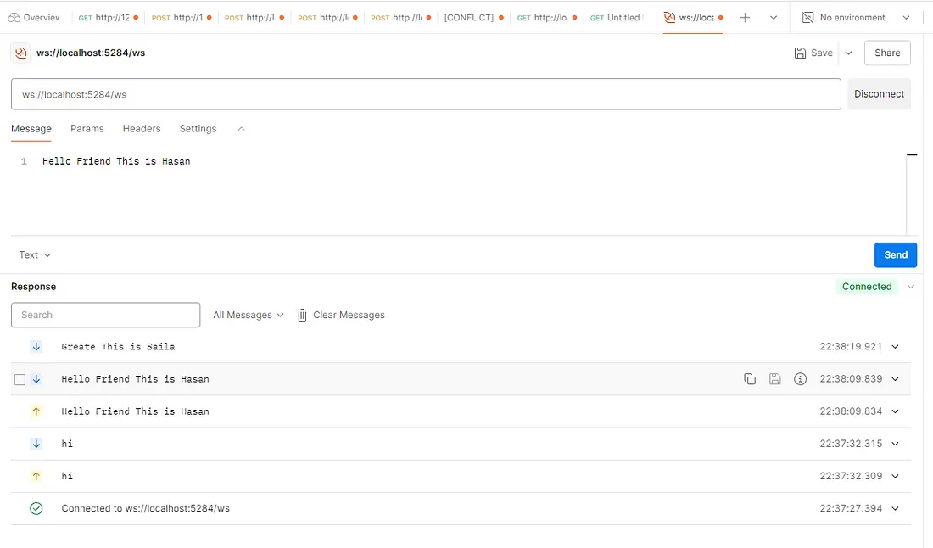Open the Settings tab
The image size is (933, 548).
click(198, 129)
